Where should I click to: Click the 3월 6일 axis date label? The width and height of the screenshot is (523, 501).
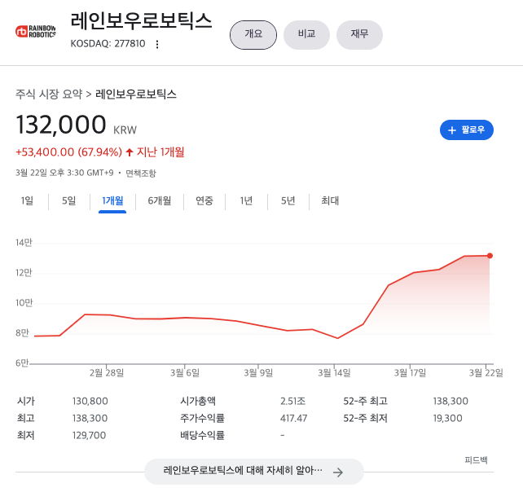pos(185,372)
